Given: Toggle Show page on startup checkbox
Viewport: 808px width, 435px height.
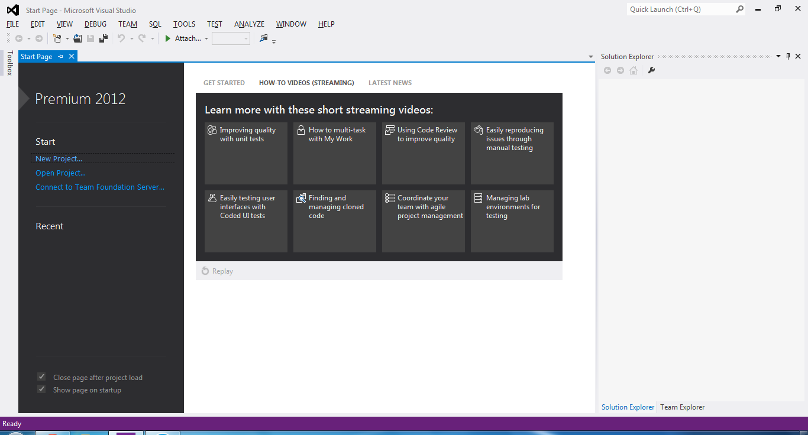Looking at the screenshot, I should pos(41,389).
